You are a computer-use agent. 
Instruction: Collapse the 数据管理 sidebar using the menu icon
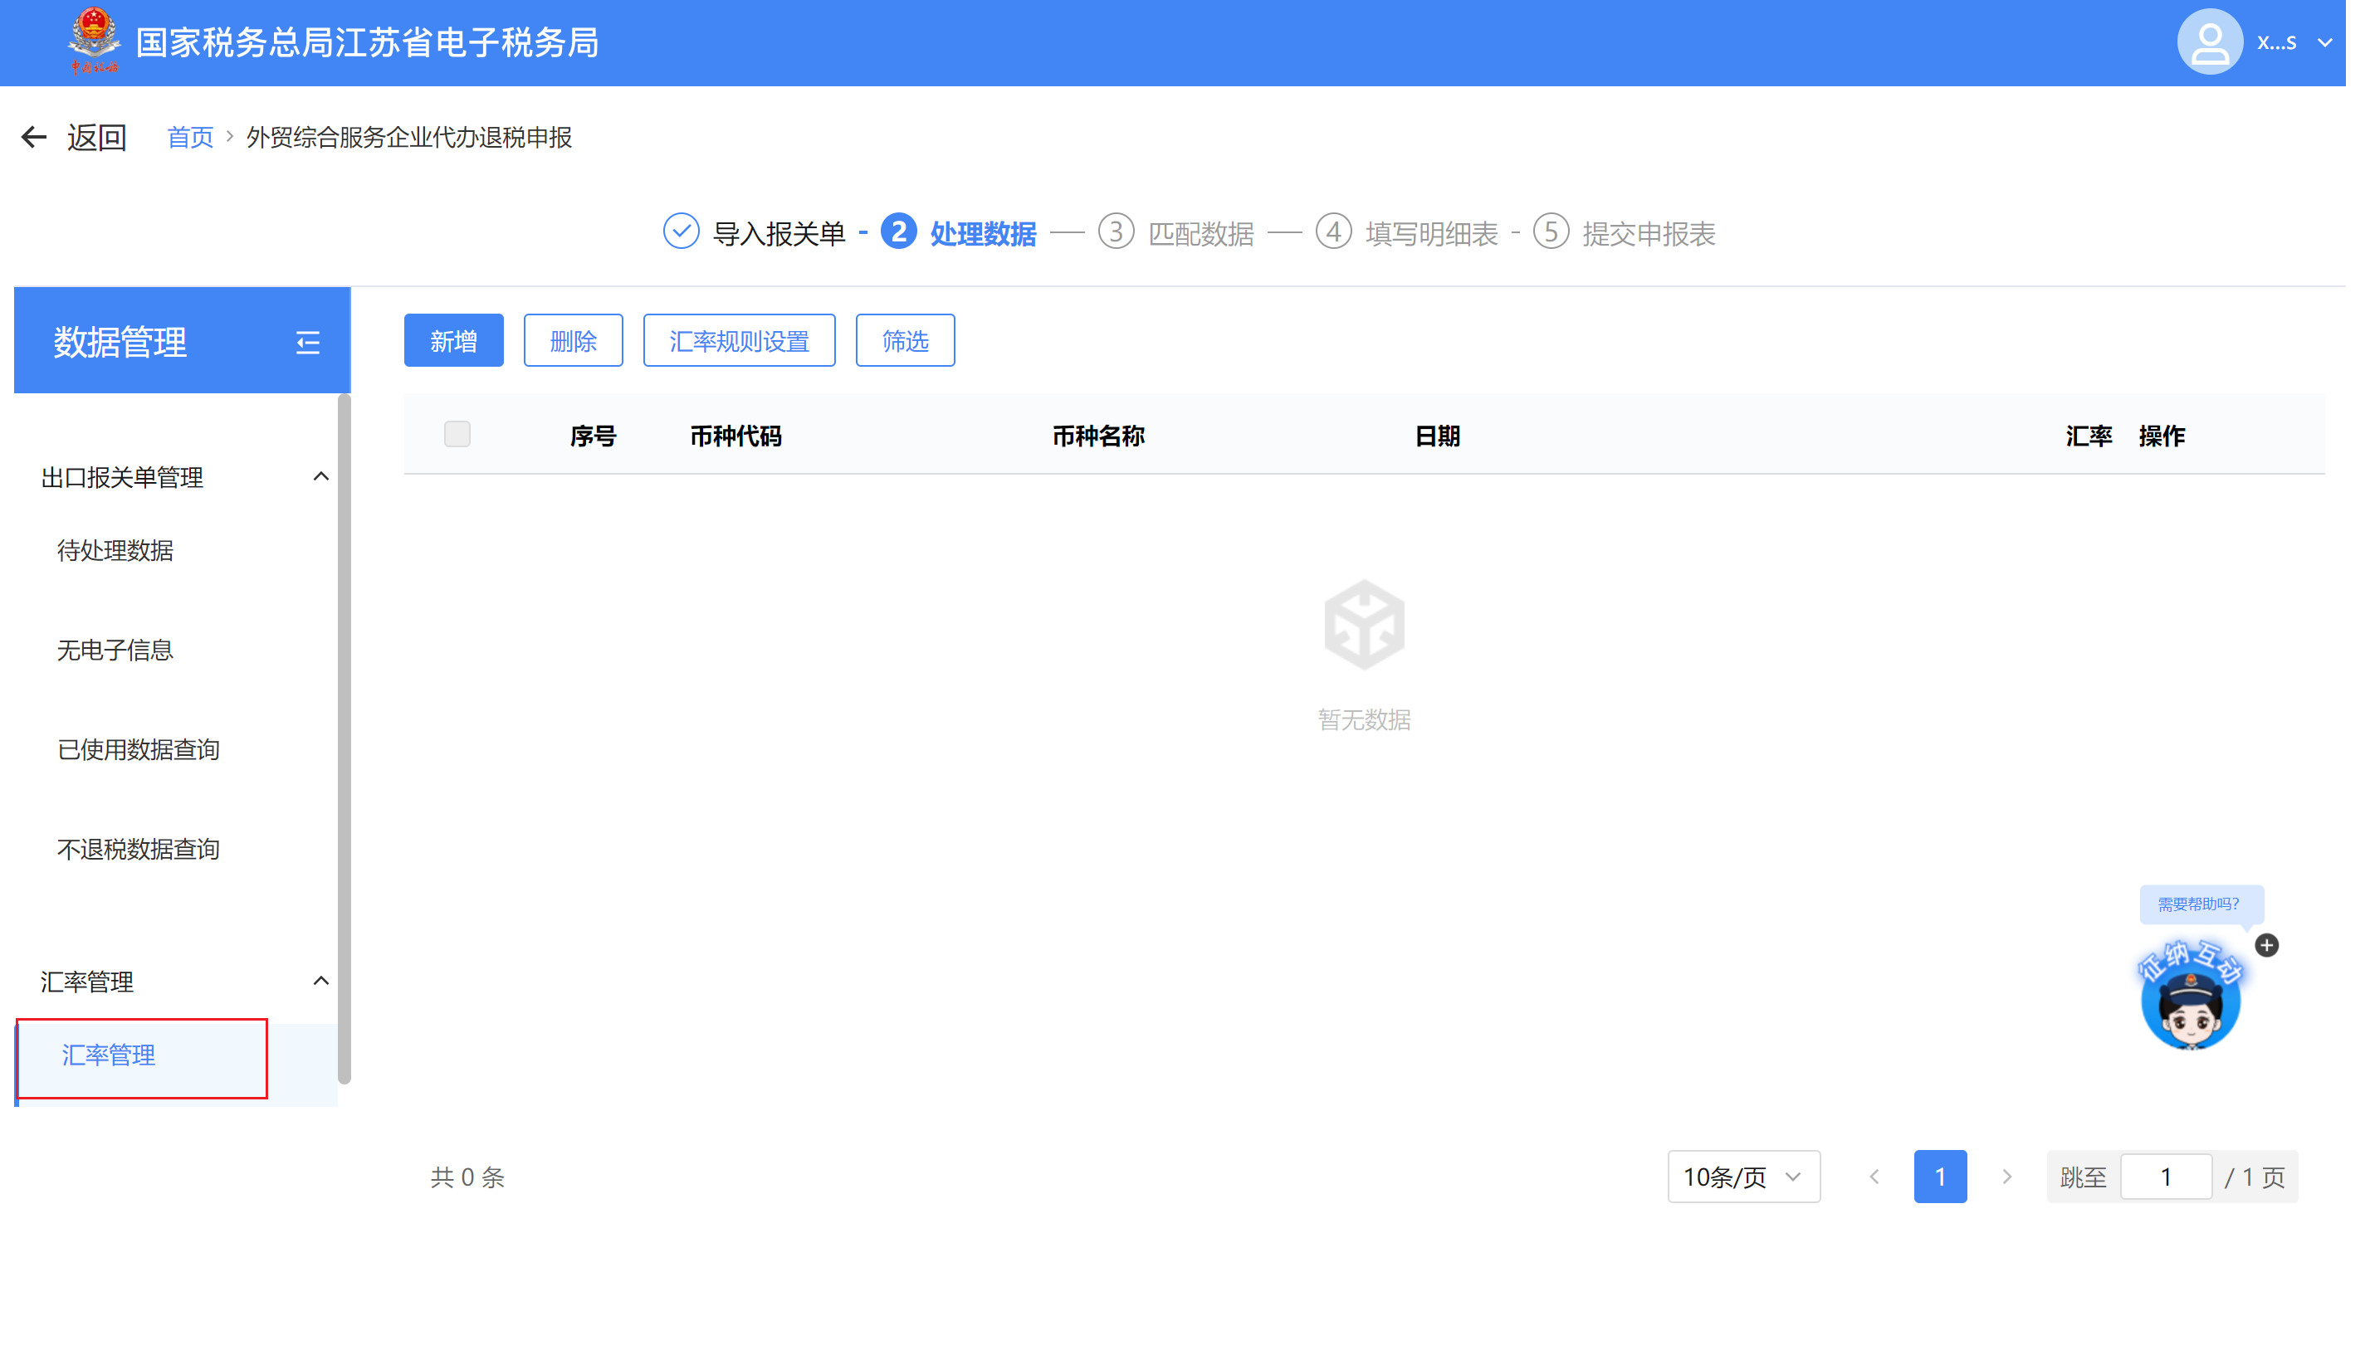(x=308, y=343)
